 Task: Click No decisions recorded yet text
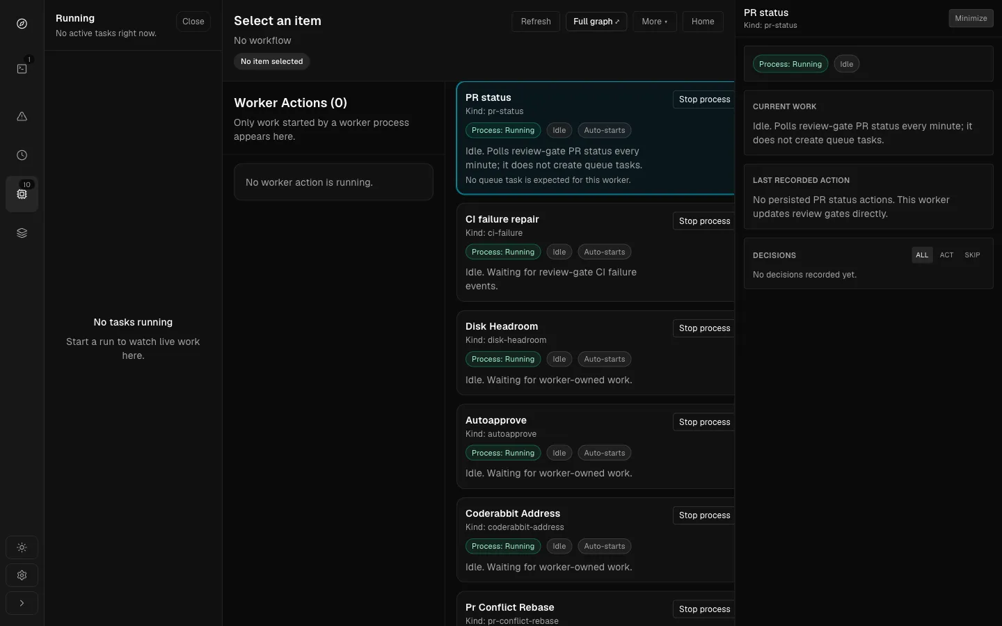coord(804,275)
